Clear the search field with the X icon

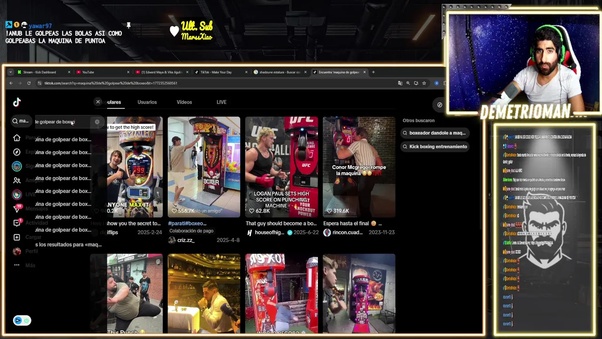[x=97, y=122]
